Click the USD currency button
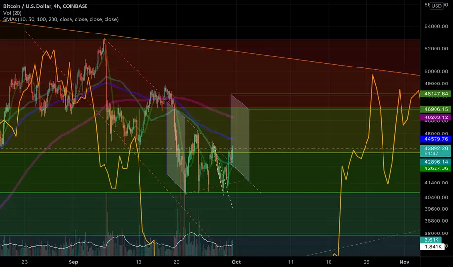The image size is (453, 267). point(436,6)
